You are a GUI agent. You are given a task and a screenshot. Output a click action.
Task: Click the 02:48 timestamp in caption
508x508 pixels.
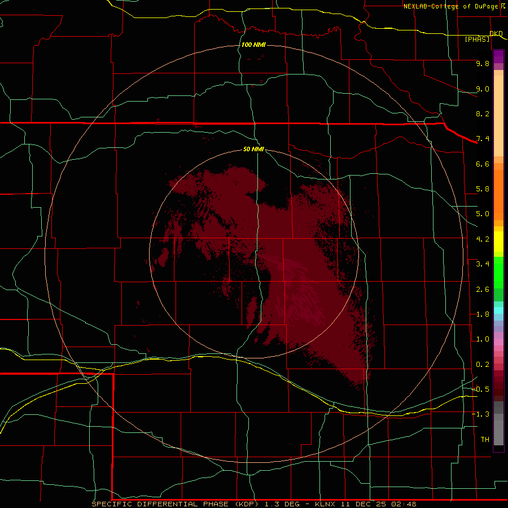(404, 504)
